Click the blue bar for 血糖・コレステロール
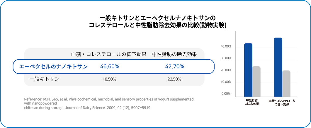Image resolution: width=311 pixels, height=128 pixels. (278, 67)
